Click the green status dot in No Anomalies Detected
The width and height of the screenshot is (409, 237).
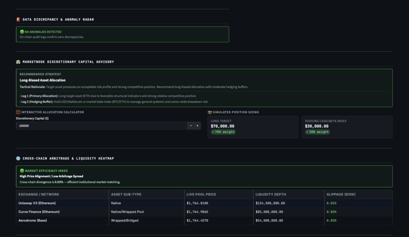point(22,32)
